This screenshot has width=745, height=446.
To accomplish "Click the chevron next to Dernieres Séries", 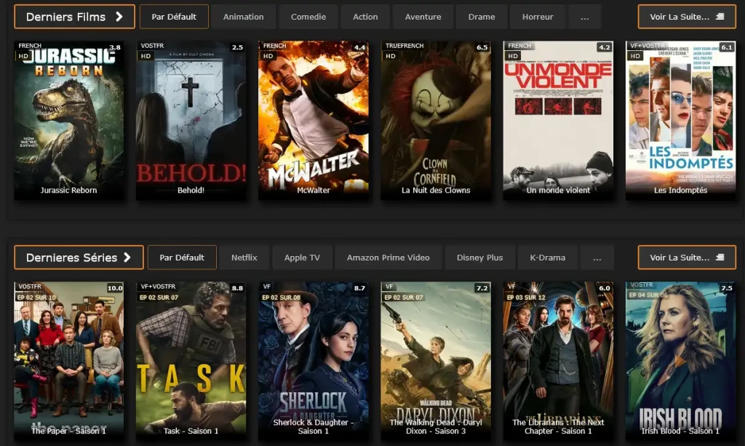I will click(x=127, y=258).
